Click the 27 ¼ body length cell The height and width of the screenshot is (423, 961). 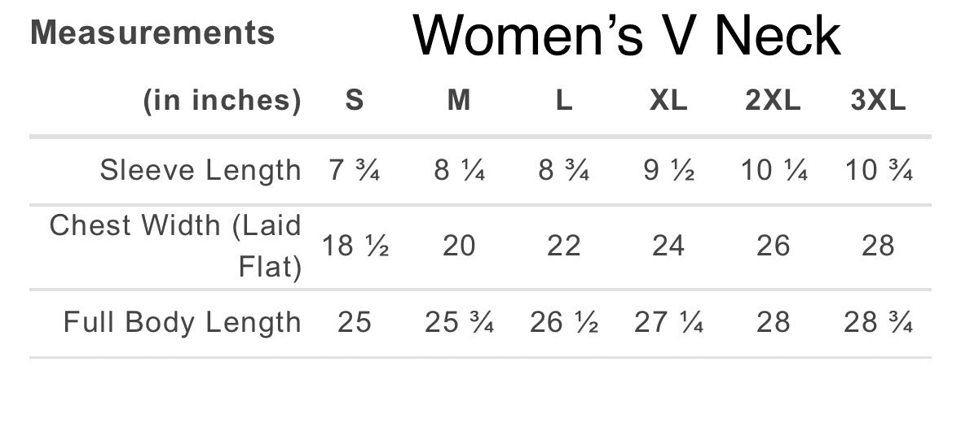tap(668, 322)
